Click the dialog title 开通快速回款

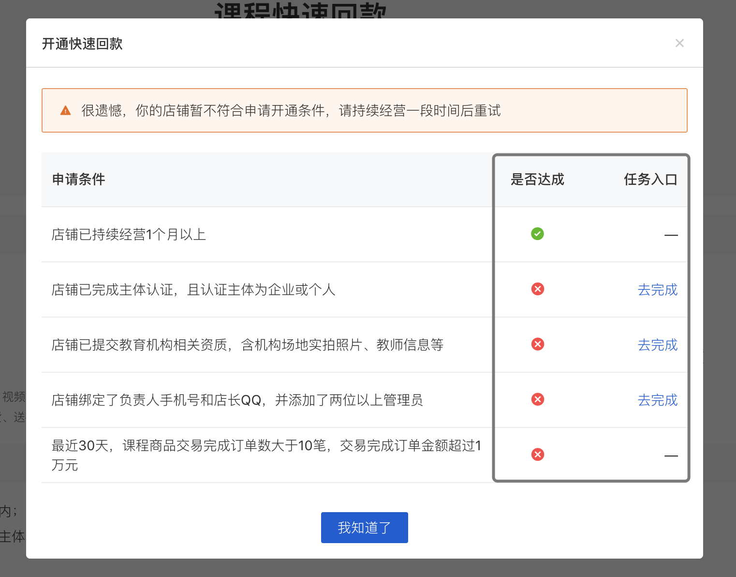(82, 44)
